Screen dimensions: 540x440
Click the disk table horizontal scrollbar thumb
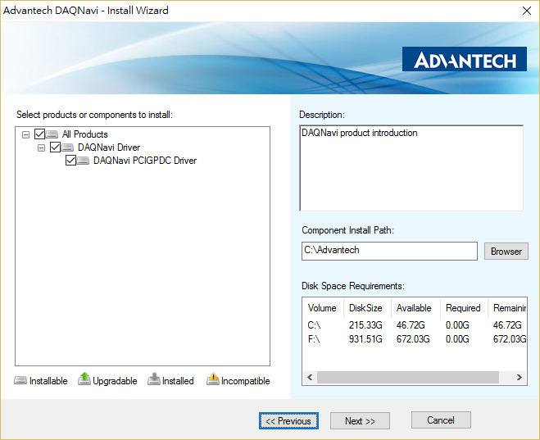pos(408,378)
